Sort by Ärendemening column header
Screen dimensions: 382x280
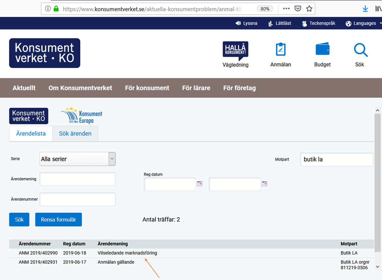[113, 244]
